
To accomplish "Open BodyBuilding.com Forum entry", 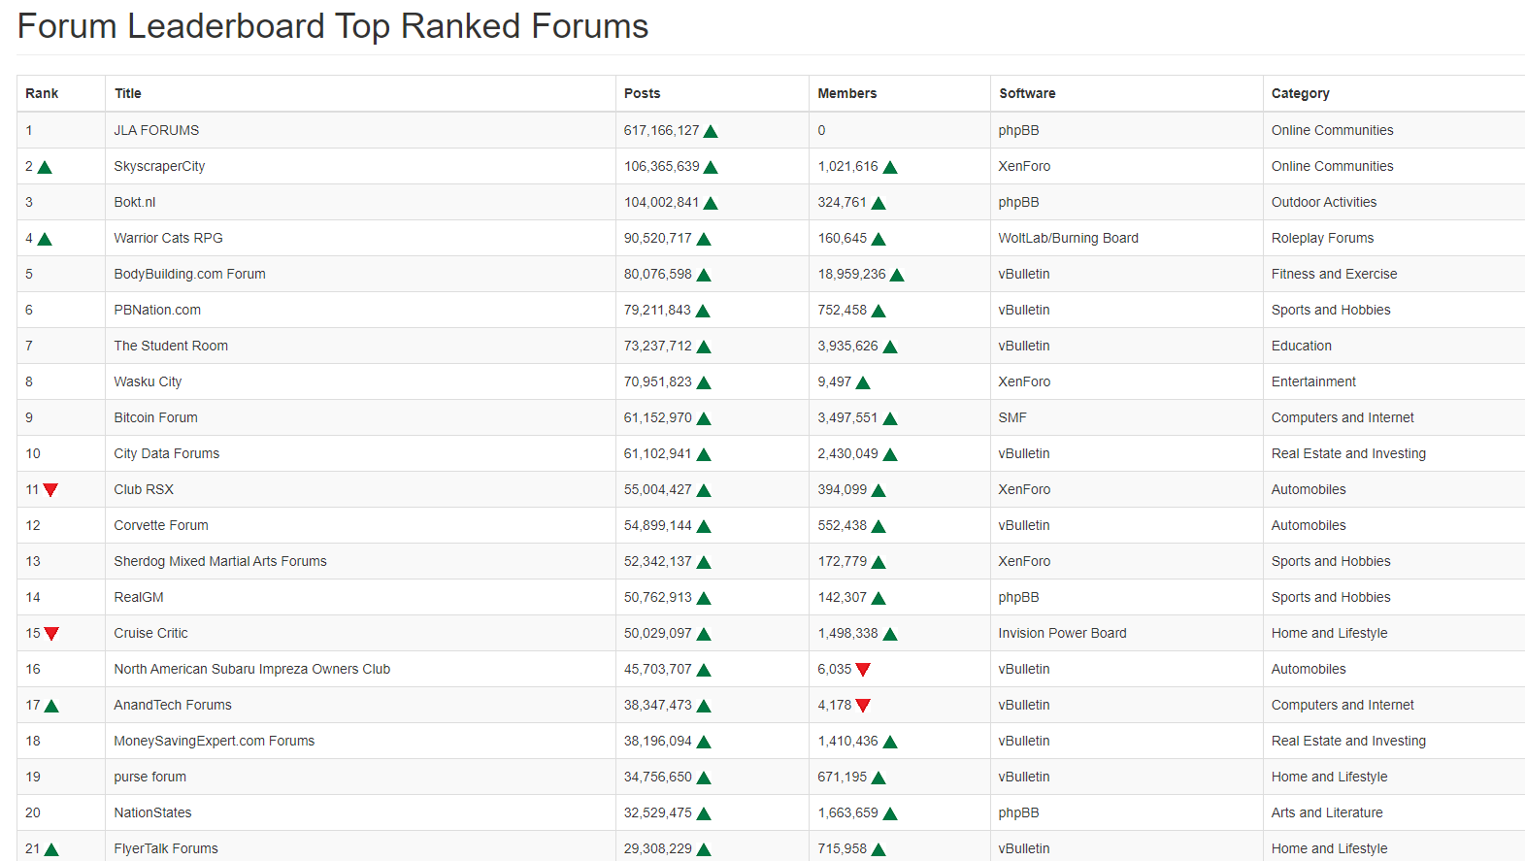I will click(189, 274).
